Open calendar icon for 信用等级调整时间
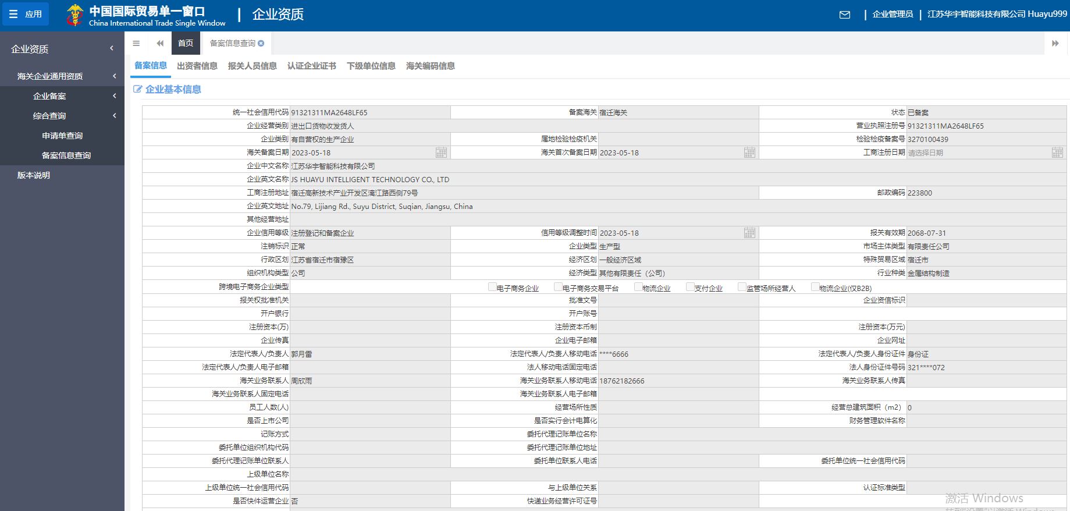The image size is (1070, 511). point(750,233)
